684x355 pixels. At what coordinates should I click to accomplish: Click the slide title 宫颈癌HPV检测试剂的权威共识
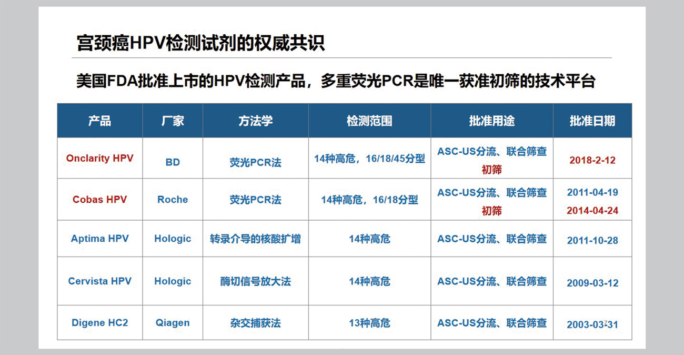tap(200, 42)
